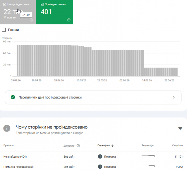Click the 404 row trend sparkline

tap(148, 156)
